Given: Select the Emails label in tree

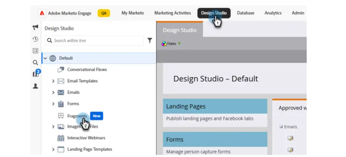Looking at the screenshot, I should click(x=73, y=92).
